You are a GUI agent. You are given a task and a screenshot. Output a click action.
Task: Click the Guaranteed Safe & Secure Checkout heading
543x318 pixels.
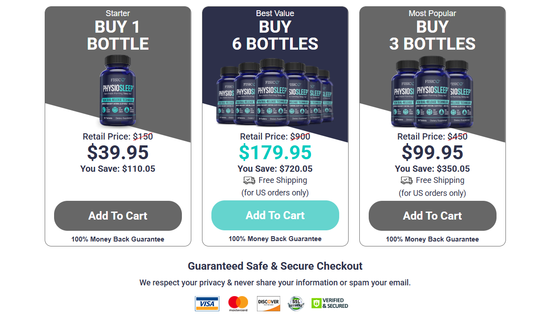pos(275,266)
